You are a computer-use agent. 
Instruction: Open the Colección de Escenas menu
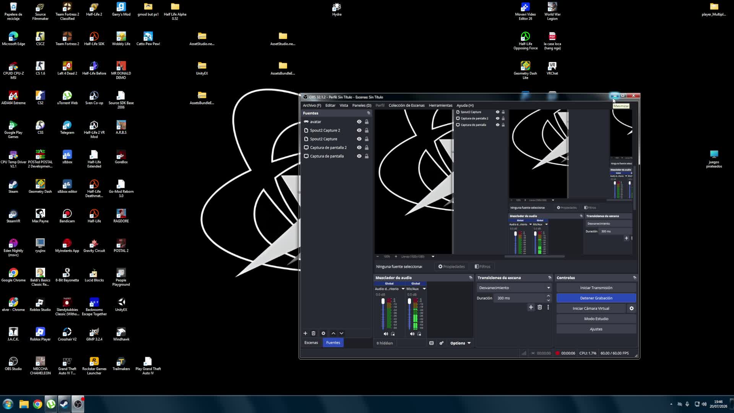[x=406, y=105]
